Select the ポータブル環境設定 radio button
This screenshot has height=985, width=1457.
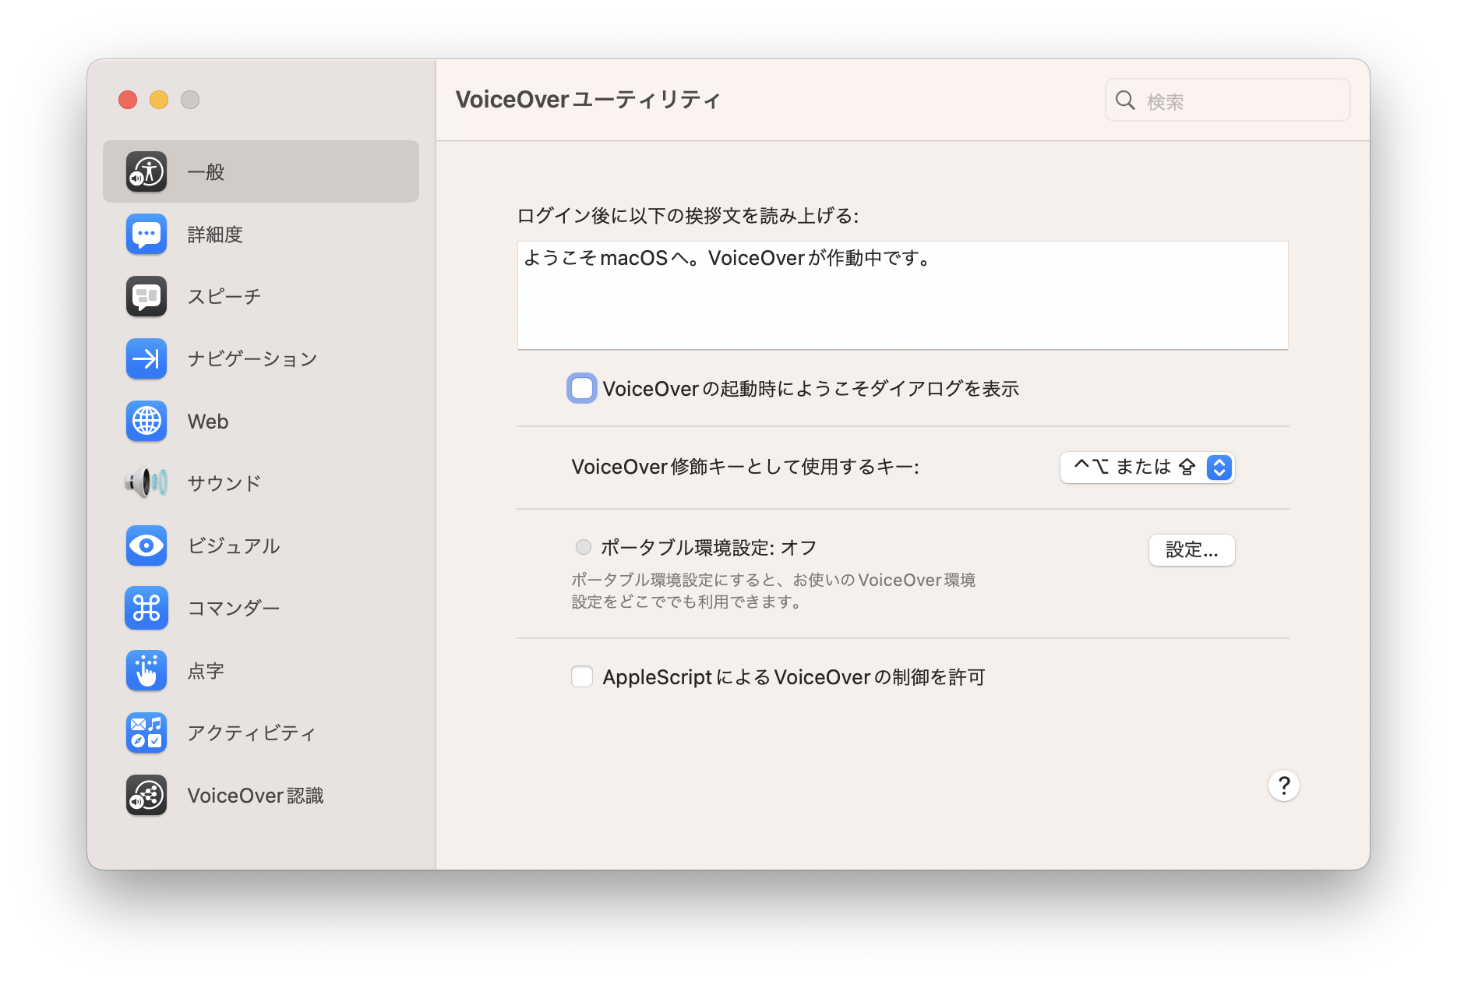582,547
